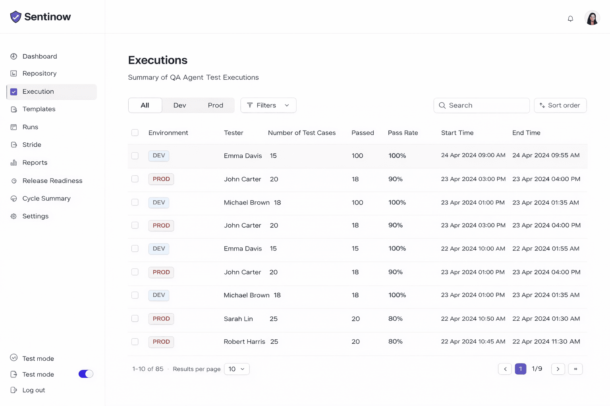This screenshot has width=610, height=406.
Task: Check the select-all header checkbox
Action: (135, 133)
